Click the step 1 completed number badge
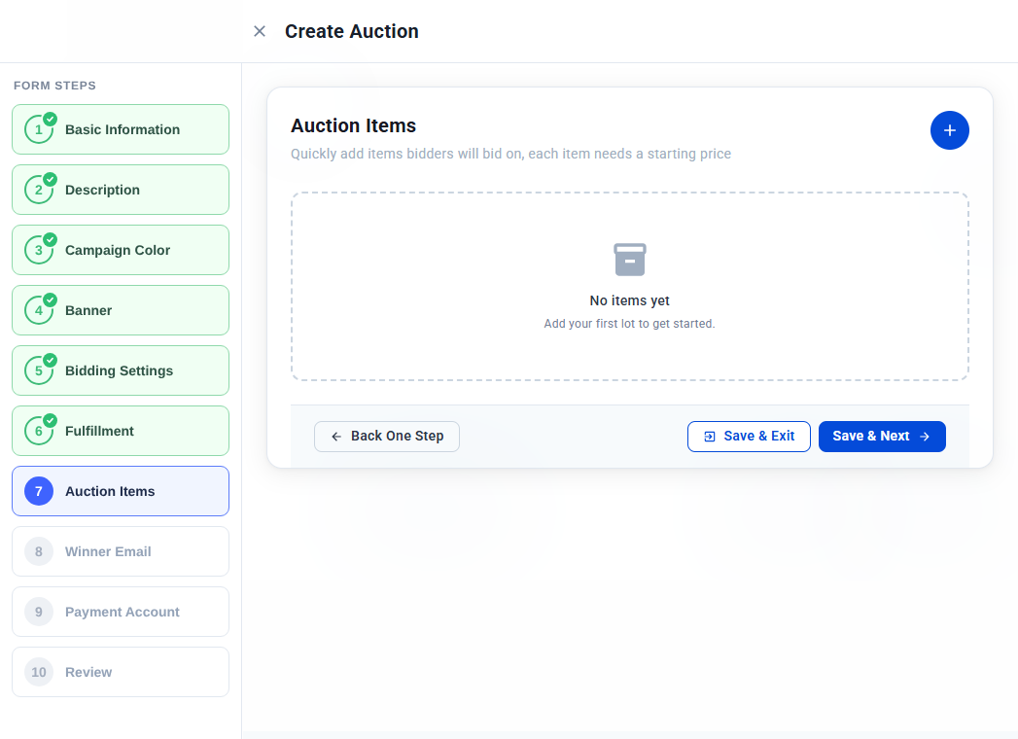The width and height of the screenshot is (1018, 739). pos(39,129)
